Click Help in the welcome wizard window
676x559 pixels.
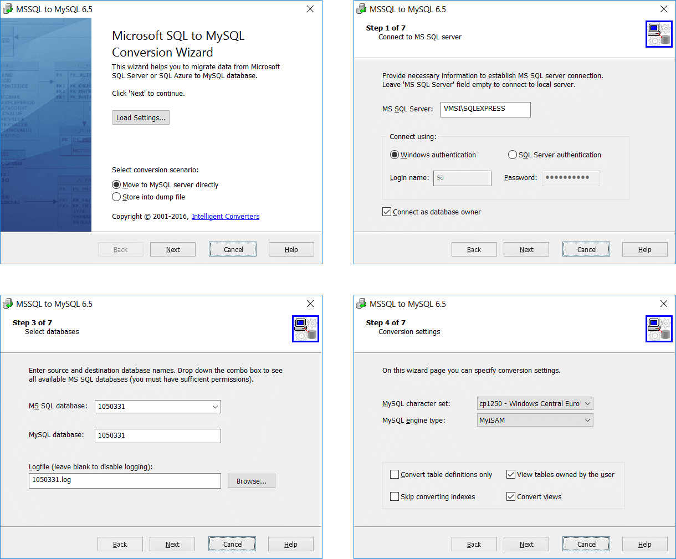291,249
